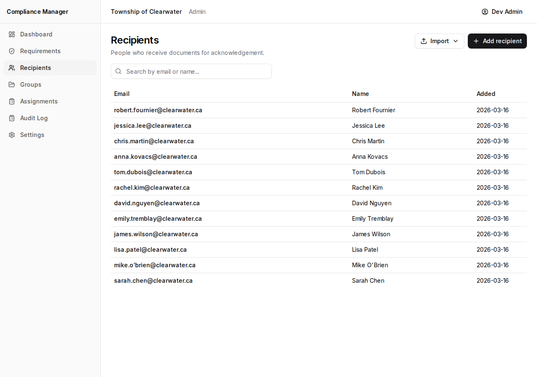Click the upload icon on Import button
537x377 pixels.
(x=424, y=41)
